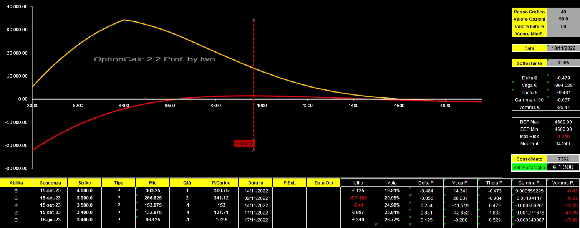Click the Vega P. value -11.519

pyautogui.click(x=460, y=205)
